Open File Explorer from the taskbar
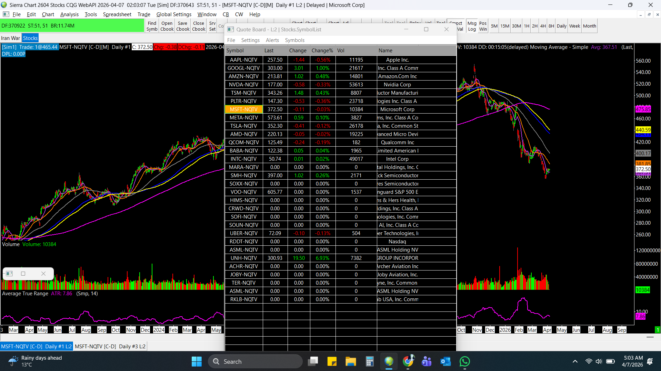 351,361
